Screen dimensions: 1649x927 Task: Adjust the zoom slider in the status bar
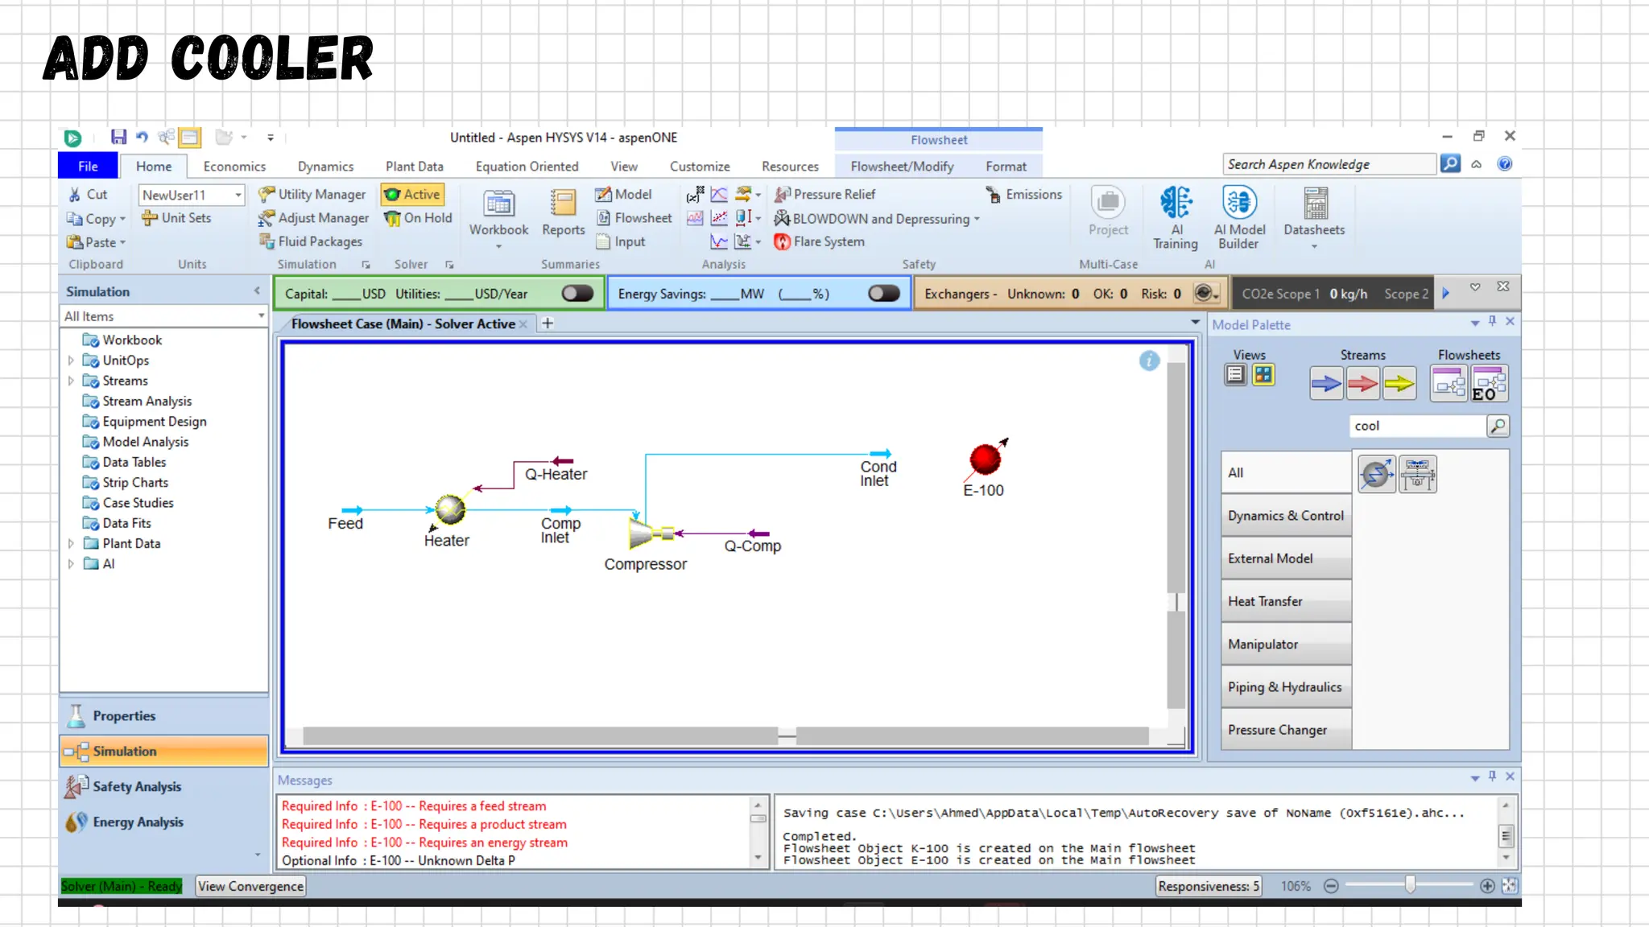coord(1410,885)
